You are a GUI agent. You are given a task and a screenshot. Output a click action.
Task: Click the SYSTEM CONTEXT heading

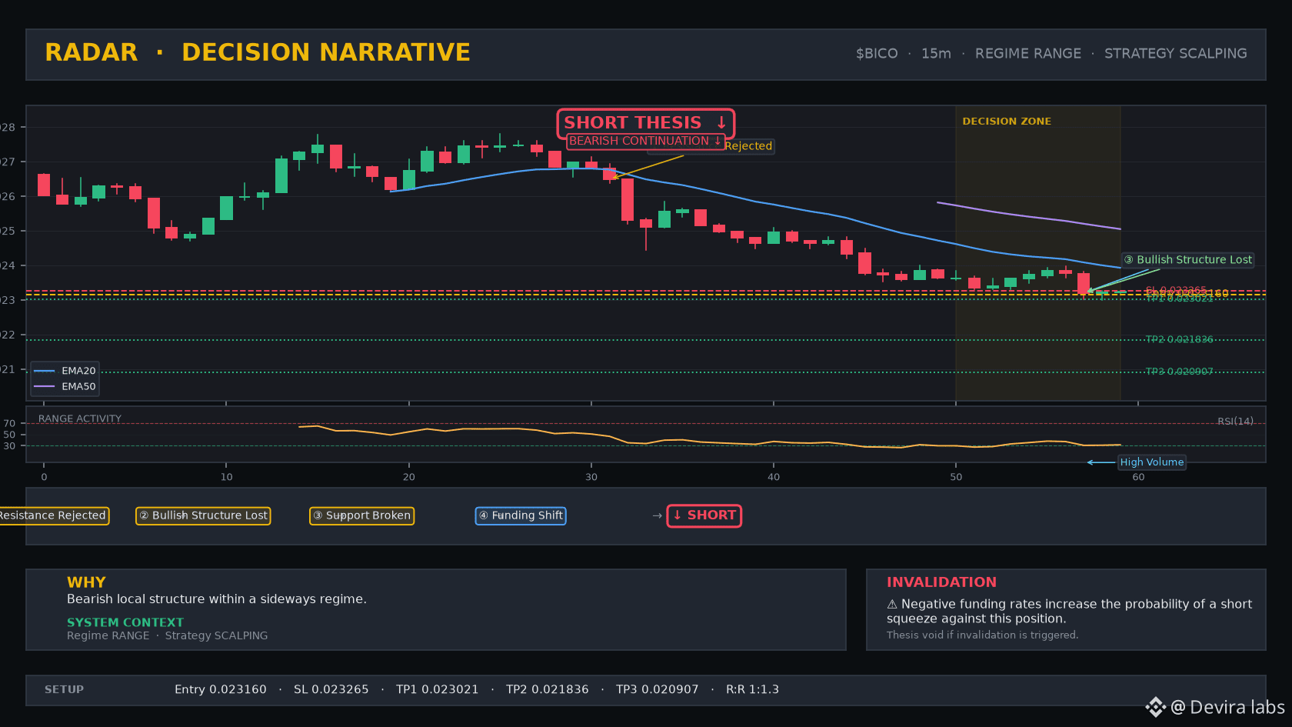(125, 622)
